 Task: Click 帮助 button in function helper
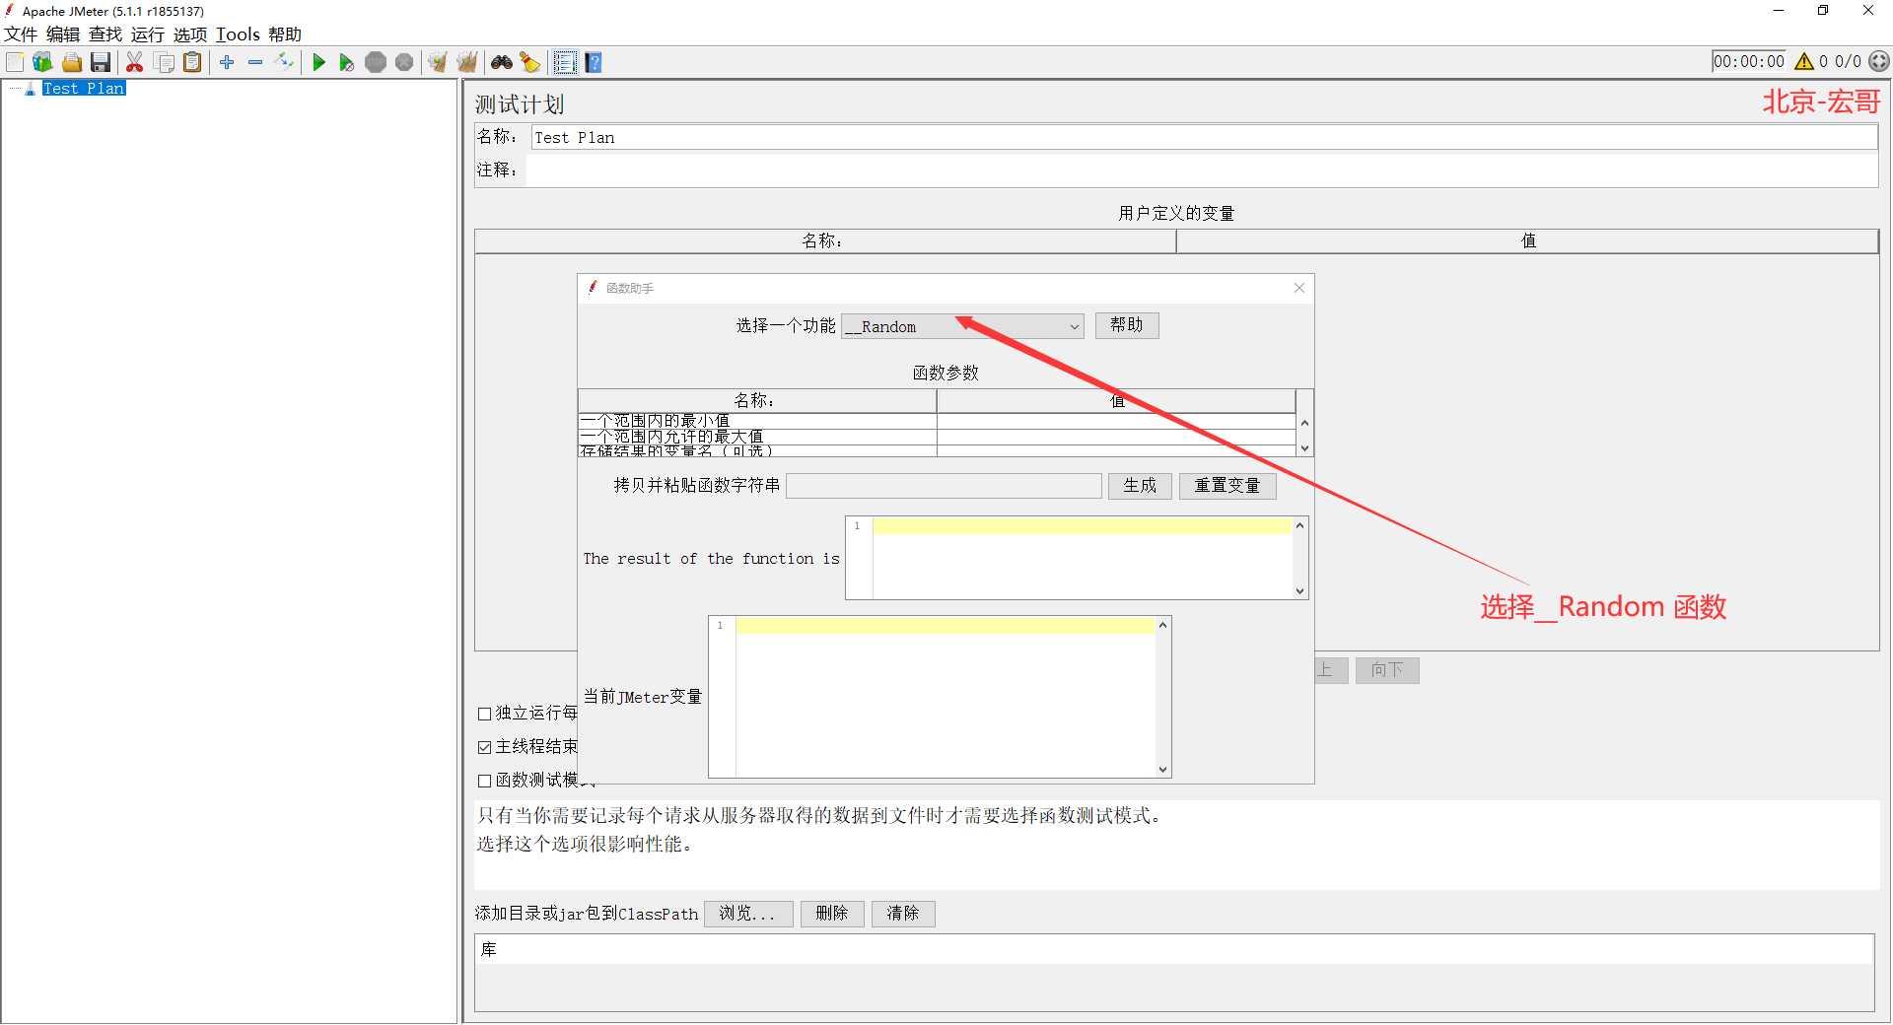click(x=1127, y=325)
